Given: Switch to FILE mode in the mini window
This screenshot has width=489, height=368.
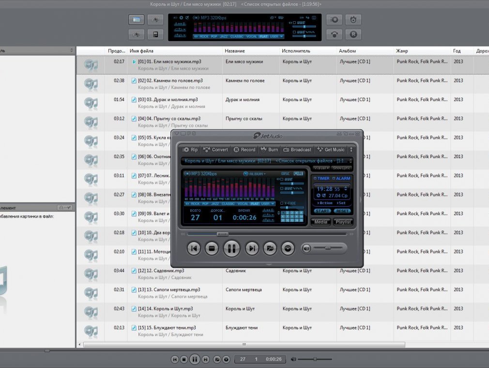Looking at the screenshot, I should point(298,174).
